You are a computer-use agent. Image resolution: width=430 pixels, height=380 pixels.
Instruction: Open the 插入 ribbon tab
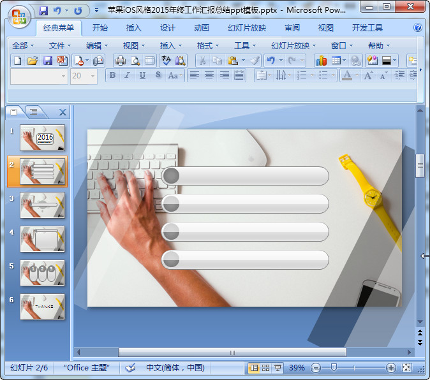point(133,27)
